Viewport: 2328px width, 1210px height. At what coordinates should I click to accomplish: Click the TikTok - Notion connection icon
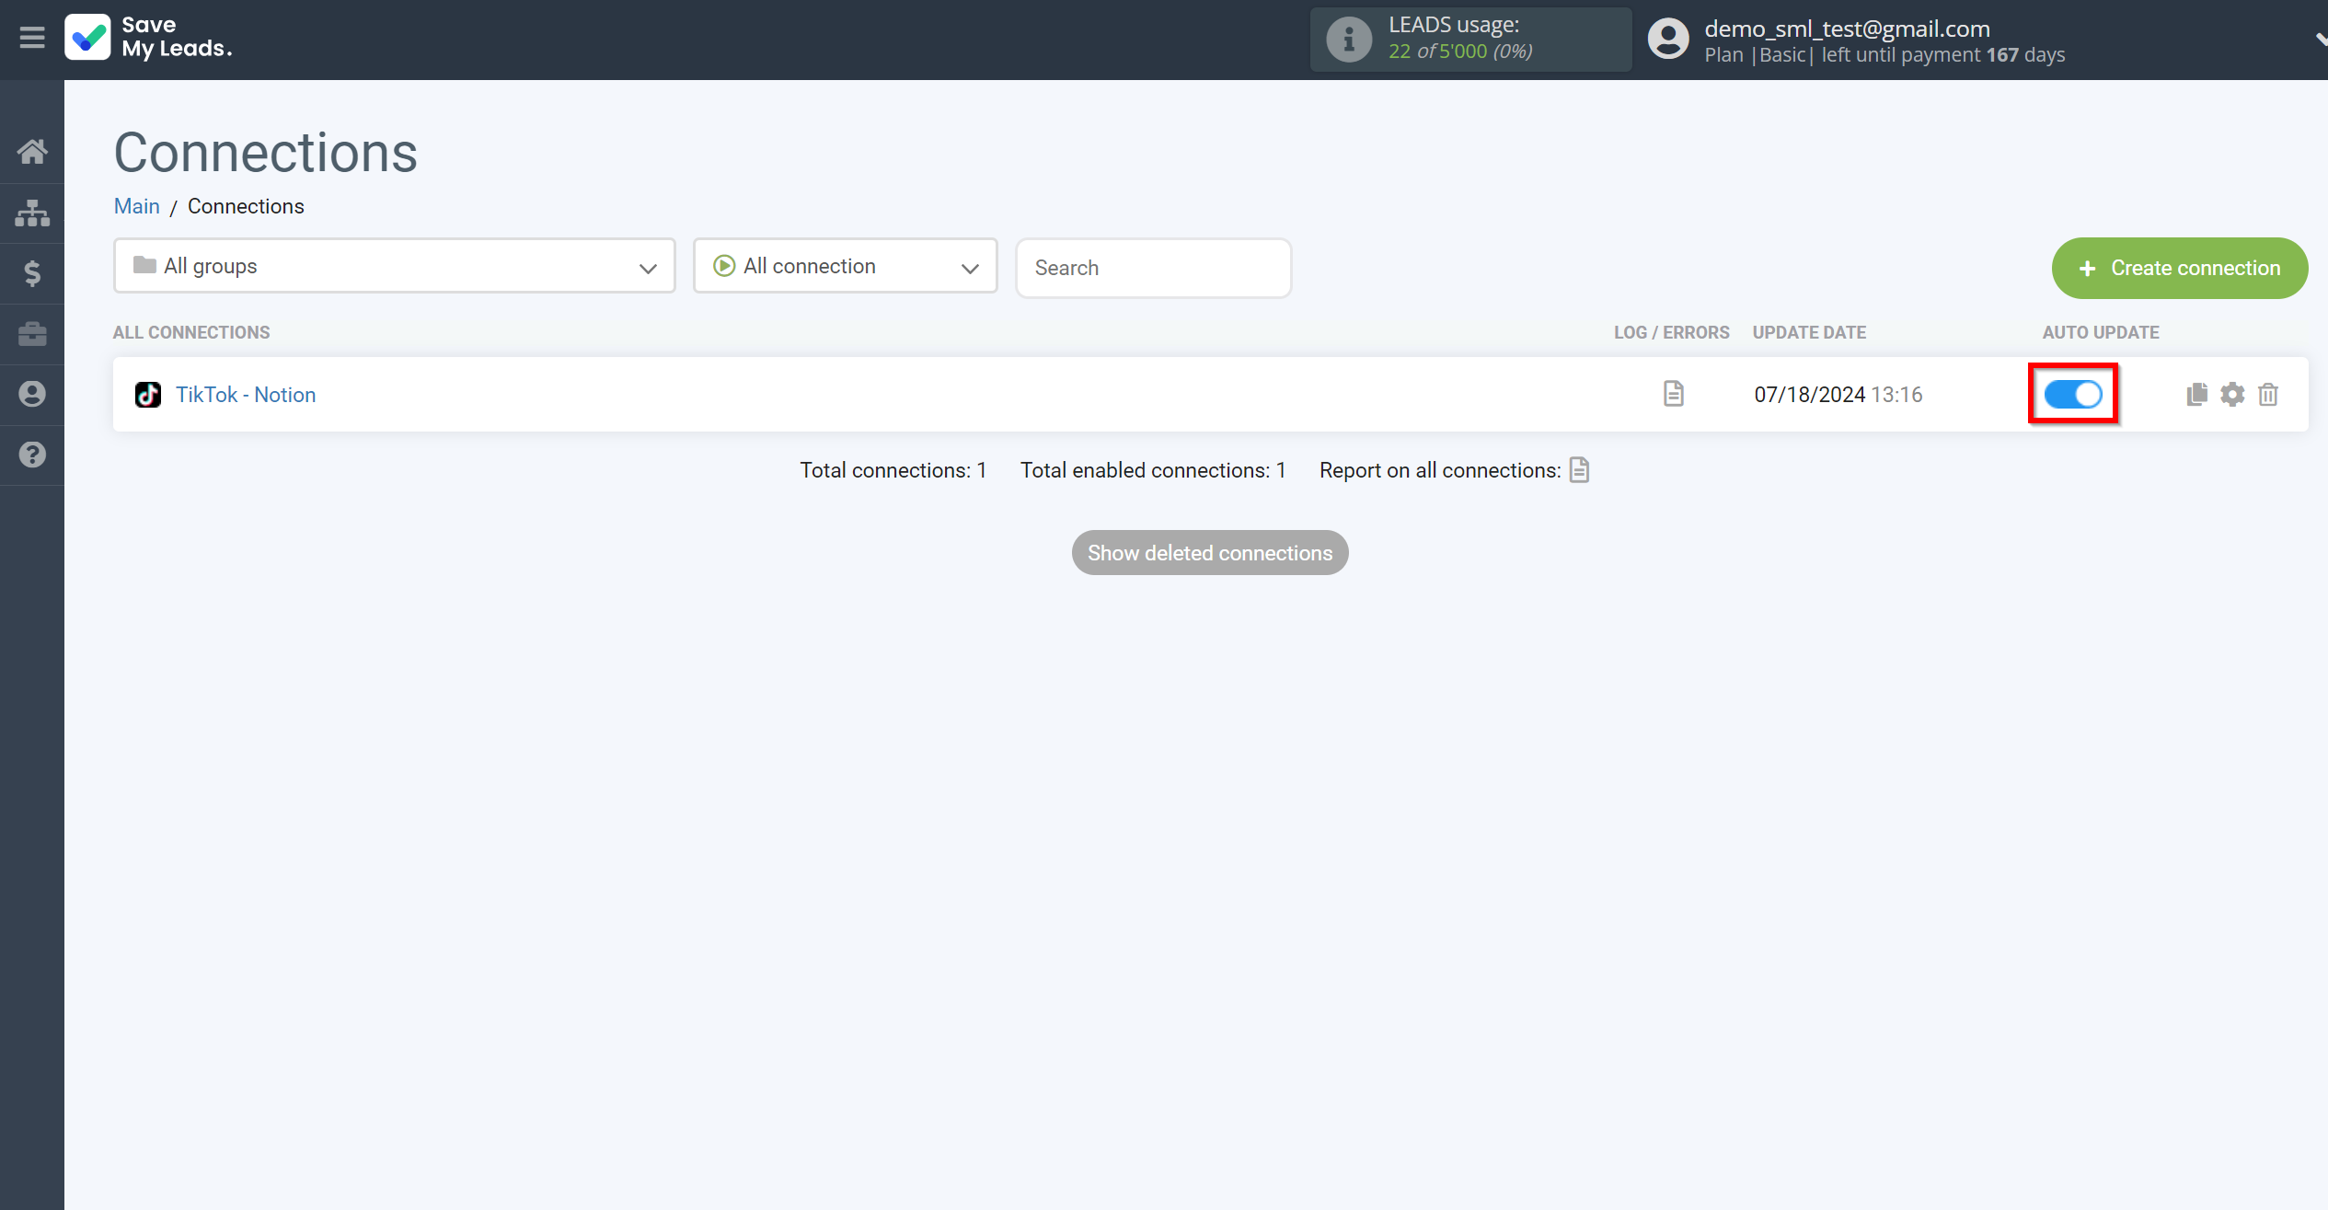click(x=146, y=394)
